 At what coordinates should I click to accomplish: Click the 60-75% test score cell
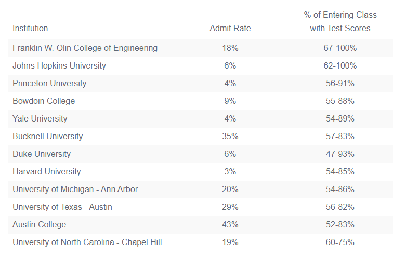point(340,242)
